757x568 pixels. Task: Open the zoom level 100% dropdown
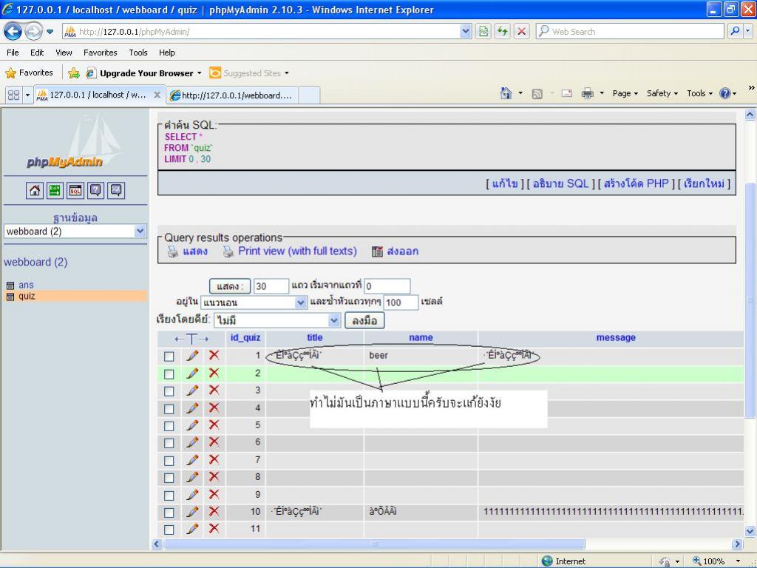tap(739, 561)
